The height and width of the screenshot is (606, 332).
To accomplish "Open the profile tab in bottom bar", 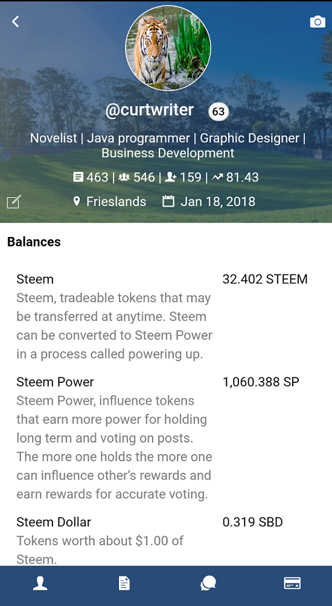I will (40, 583).
